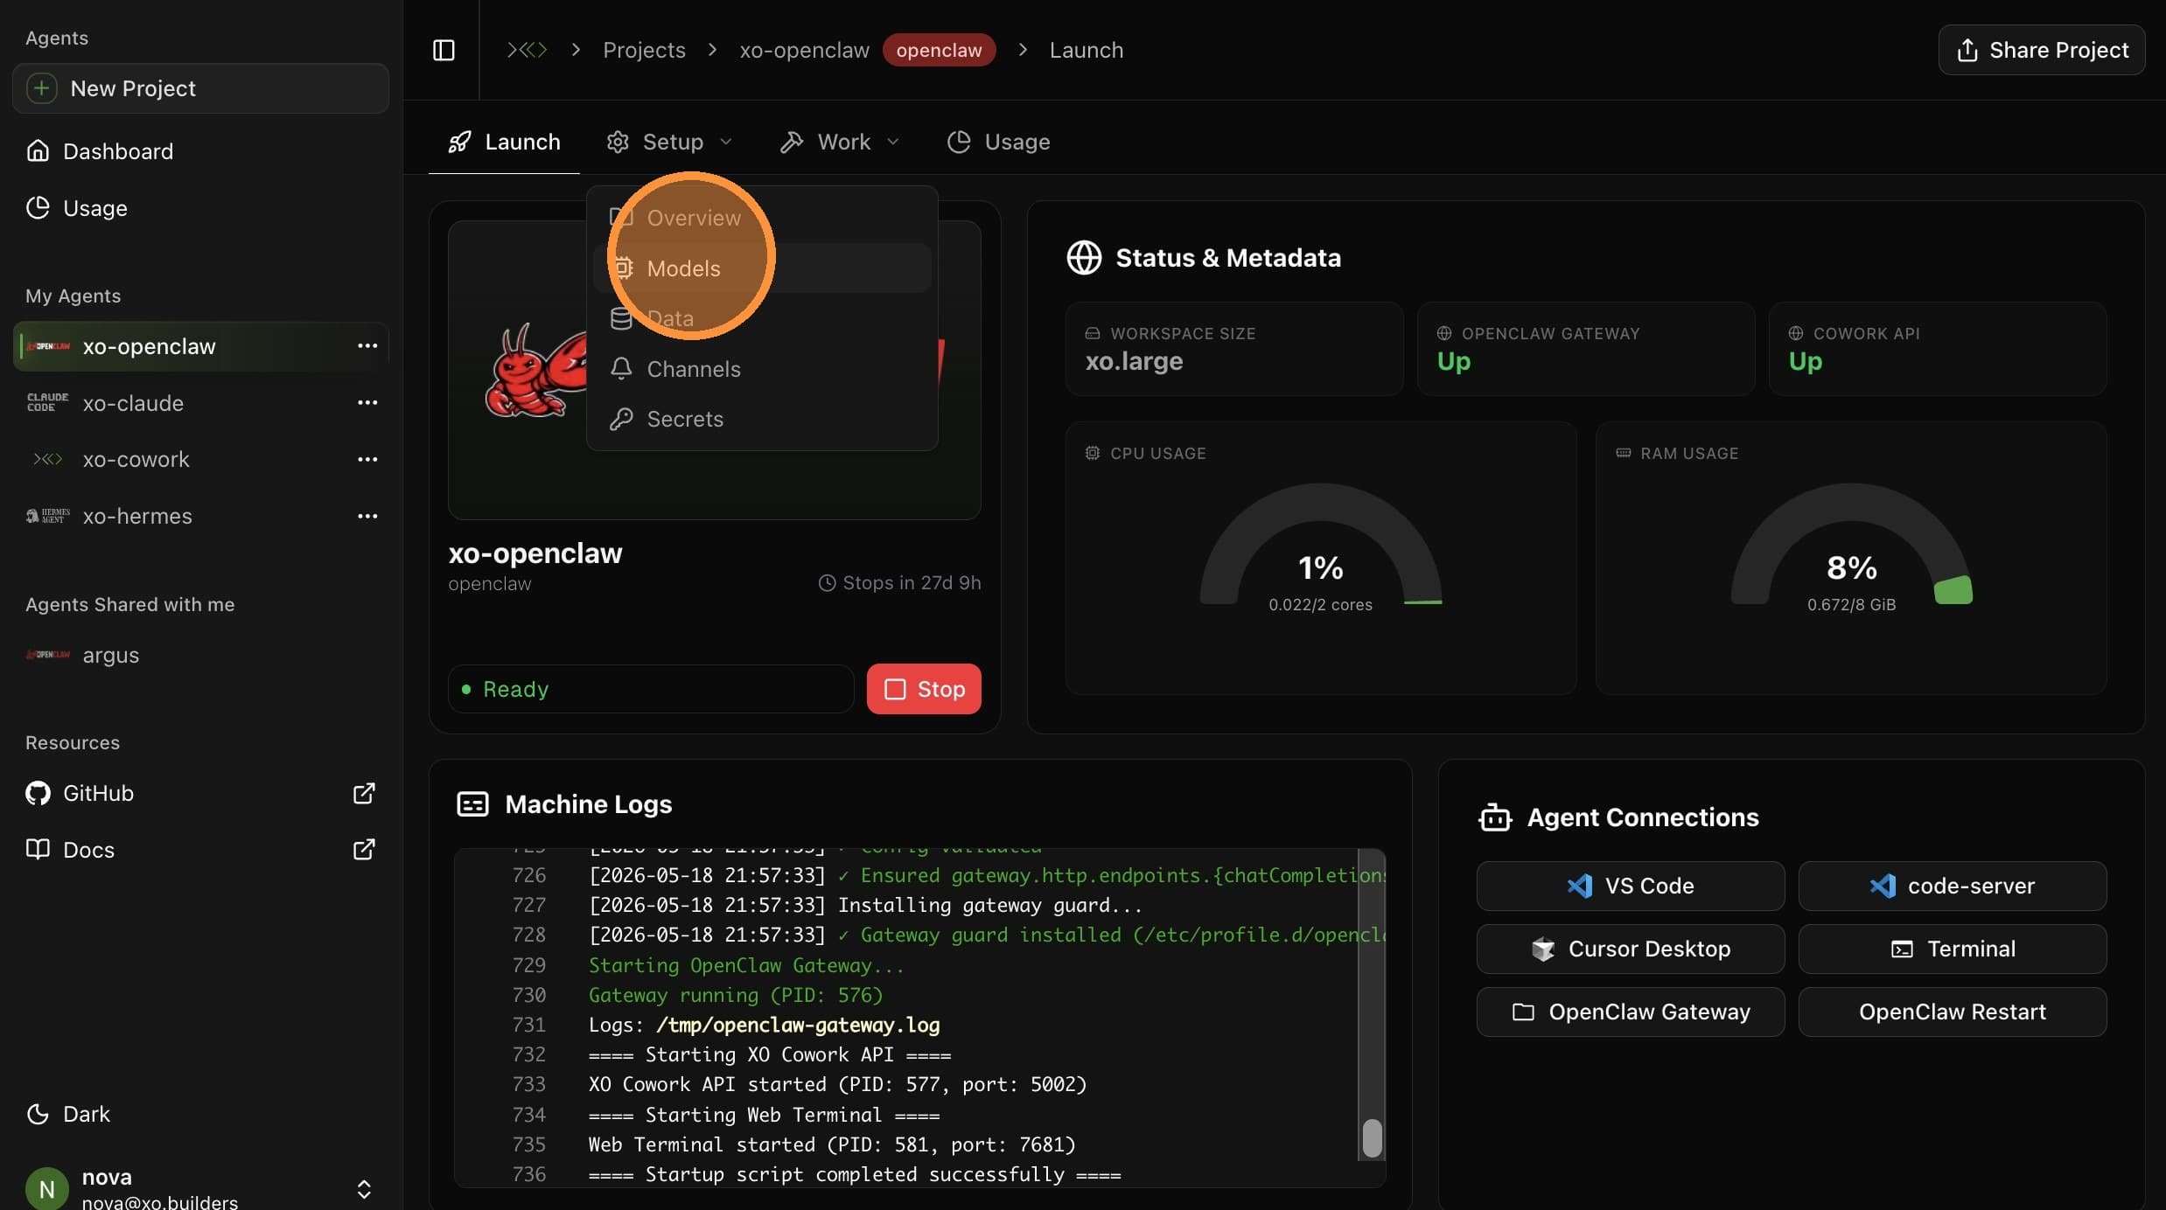
Task: Click the share icon in Share Project
Action: click(1967, 50)
